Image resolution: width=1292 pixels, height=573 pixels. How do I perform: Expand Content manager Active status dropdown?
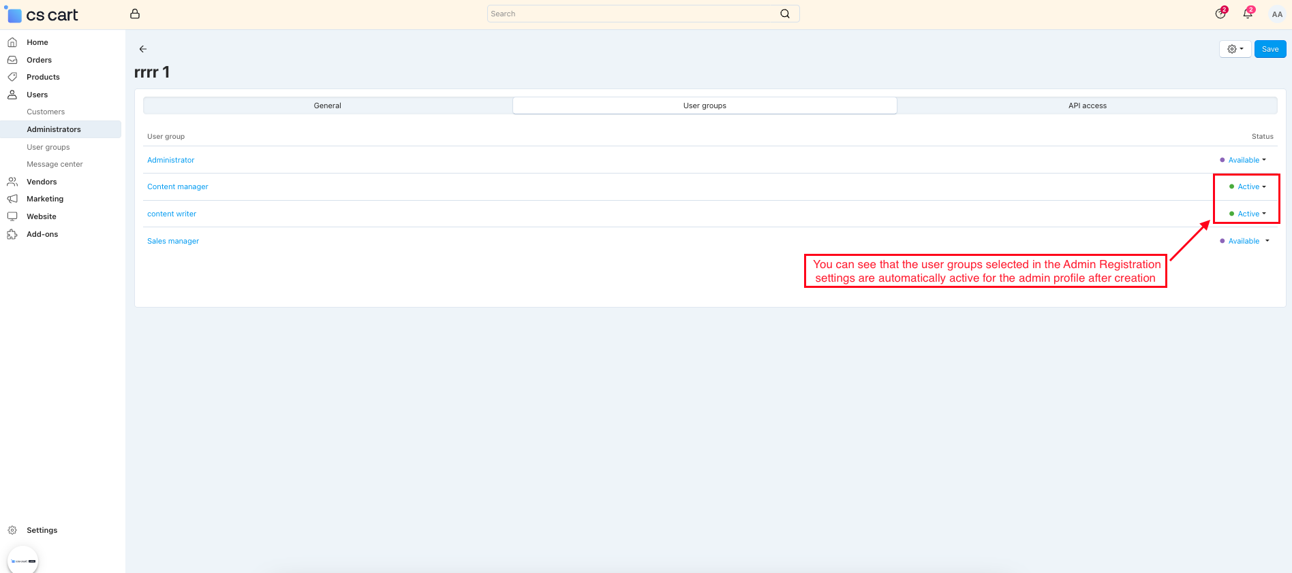point(1251,186)
